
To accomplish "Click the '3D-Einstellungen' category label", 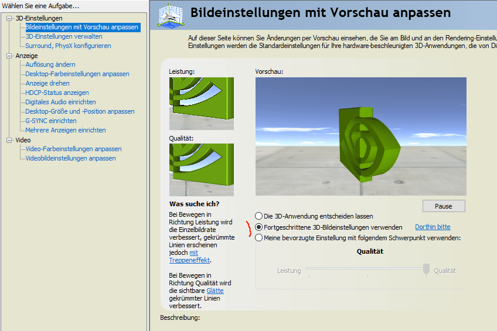I will pyautogui.click(x=39, y=18).
